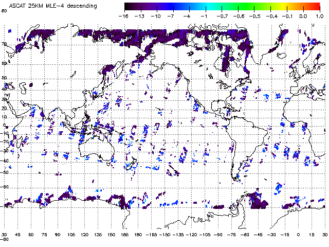Click the 0.0 color scale label

point(303,16)
